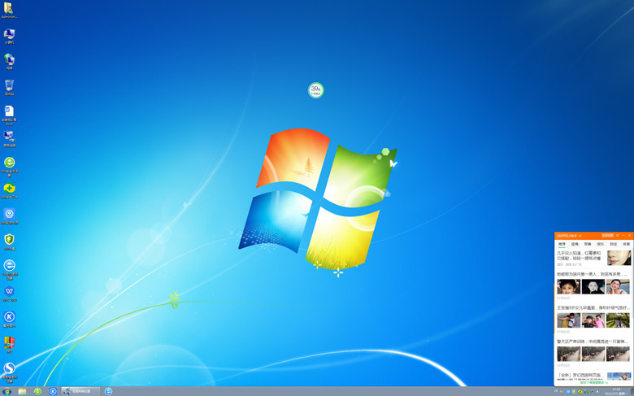Launch 360 browser from the taskbar

(37, 391)
